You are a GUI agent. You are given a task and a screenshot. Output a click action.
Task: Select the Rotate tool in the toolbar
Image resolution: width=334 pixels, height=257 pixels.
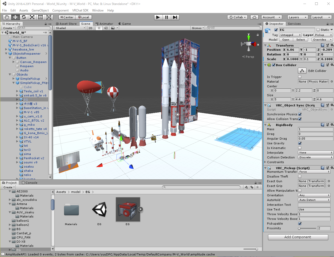[x=24, y=17]
